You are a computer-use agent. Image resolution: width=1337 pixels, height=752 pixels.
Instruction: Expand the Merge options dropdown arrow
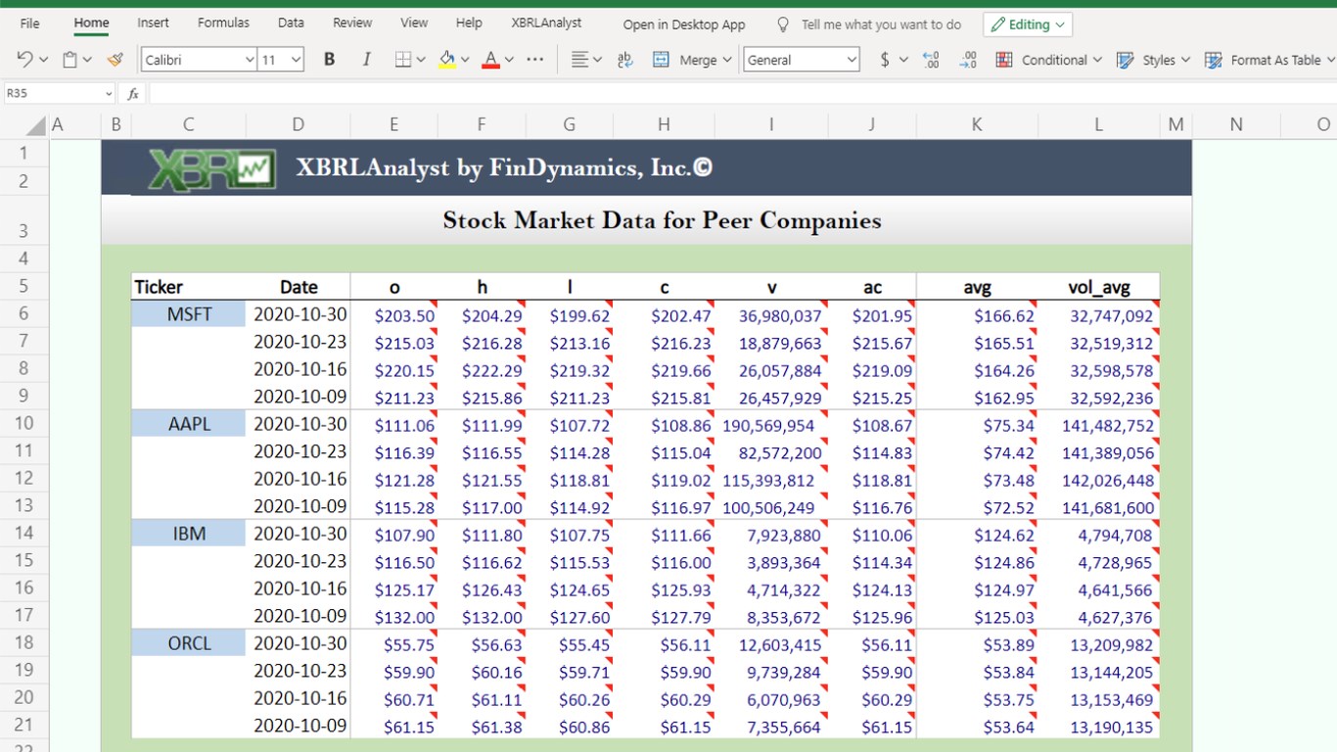pos(727,60)
